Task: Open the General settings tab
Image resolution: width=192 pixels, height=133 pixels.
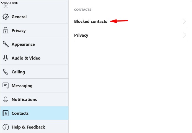Action: tap(34, 17)
